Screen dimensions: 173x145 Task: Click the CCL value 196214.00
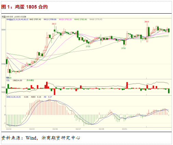pos(17,80)
